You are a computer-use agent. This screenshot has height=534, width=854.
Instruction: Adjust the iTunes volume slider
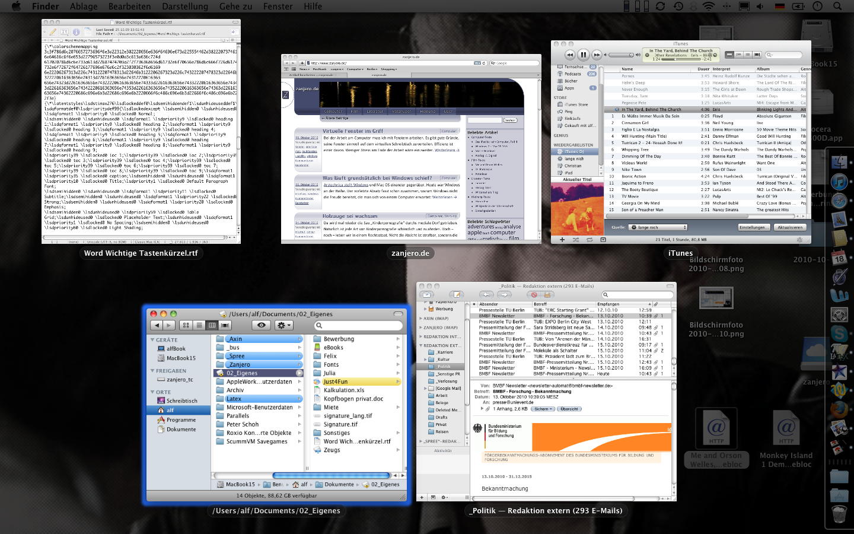[622, 55]
